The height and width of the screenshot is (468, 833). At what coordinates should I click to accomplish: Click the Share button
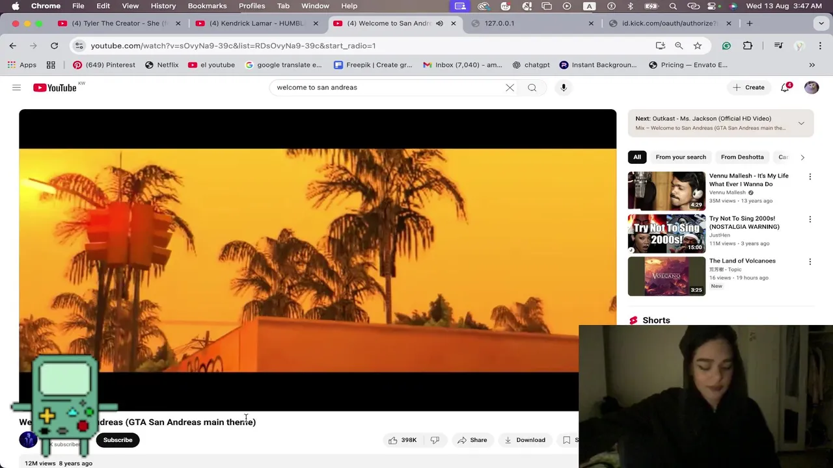[472, 440]
